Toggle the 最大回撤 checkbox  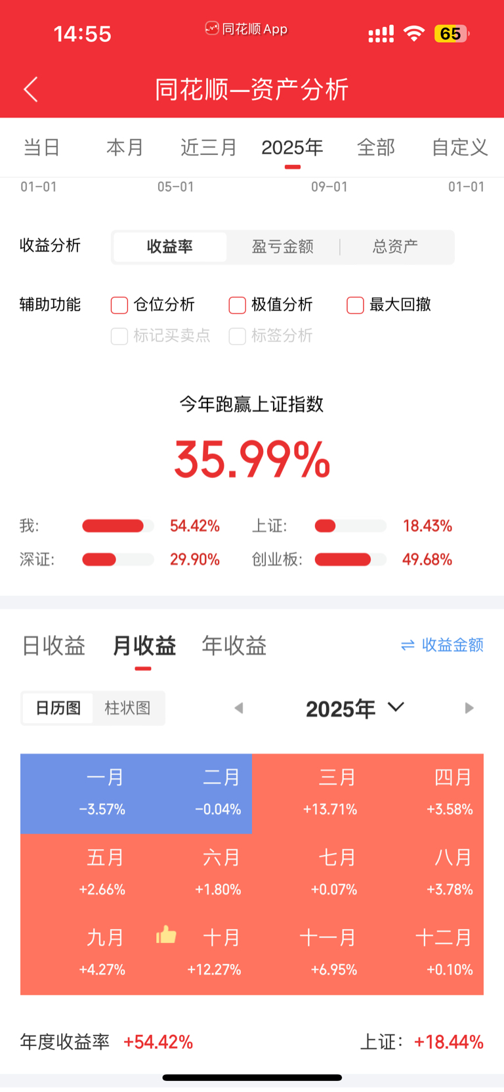click(x=355, y=305)
